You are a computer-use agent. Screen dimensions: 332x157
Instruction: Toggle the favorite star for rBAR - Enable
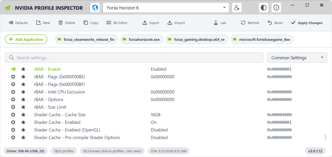pyautogui.click(x=23, y=69)
